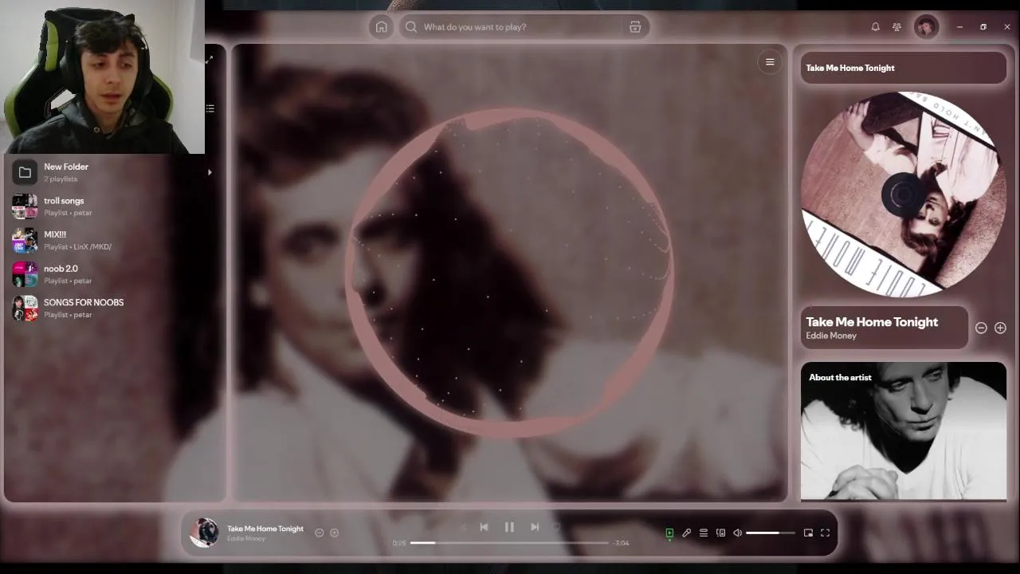
Task: Pause the current song
Action: (x=509, y=527)
